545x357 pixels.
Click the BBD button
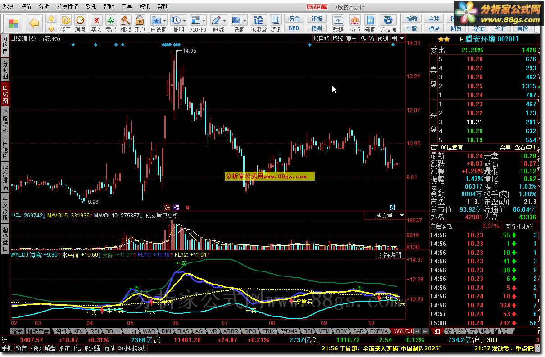pos(294,28)
